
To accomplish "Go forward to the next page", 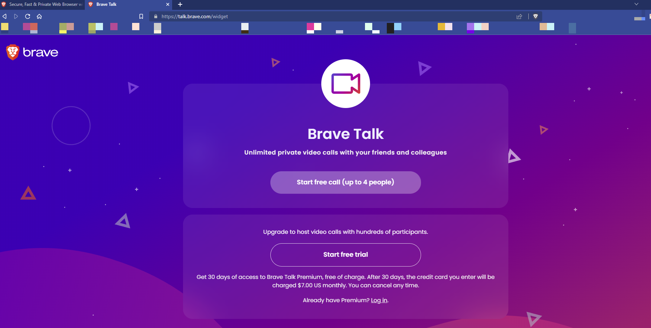I will (x=16, y=16).
